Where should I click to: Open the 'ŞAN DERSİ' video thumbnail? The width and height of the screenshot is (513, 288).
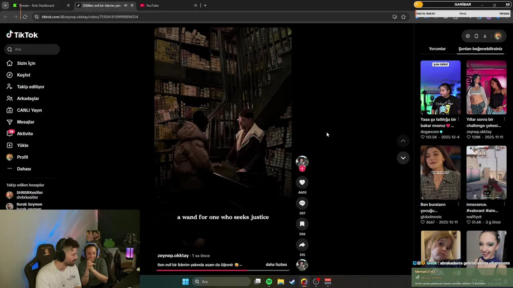[440, 88]
